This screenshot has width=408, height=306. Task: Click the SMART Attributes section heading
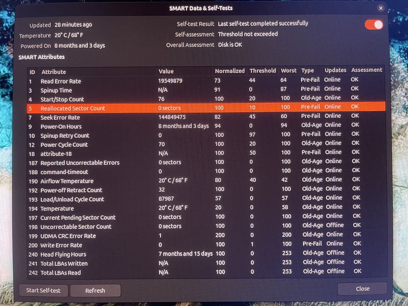click(42, 57)
